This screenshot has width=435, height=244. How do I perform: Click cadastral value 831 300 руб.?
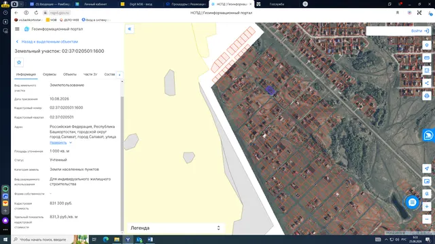click(x=61, y=203)
